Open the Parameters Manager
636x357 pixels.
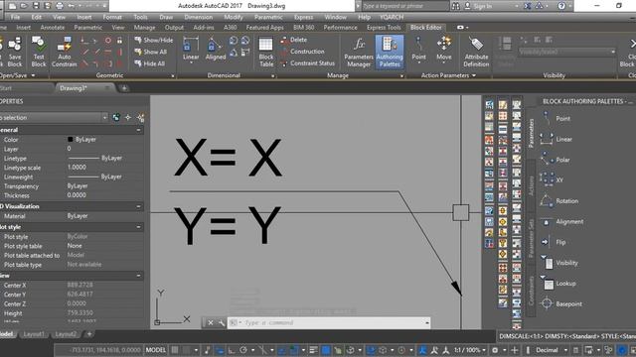click(359, 52)
